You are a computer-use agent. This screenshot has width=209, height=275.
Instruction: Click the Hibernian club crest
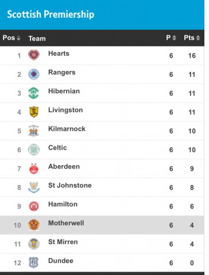34,93
